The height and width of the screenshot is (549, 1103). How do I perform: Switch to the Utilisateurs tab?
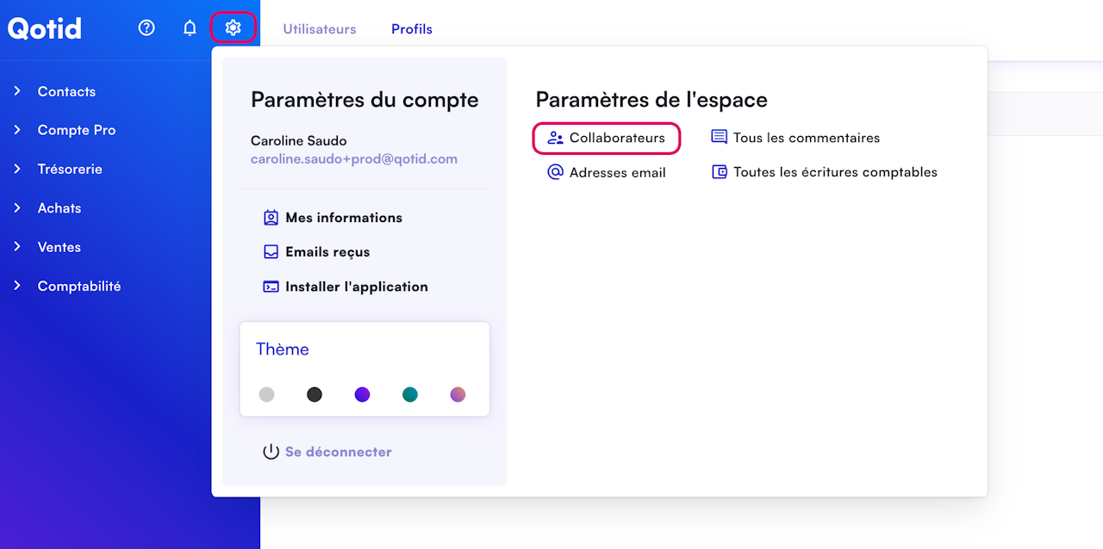[320, 29]
